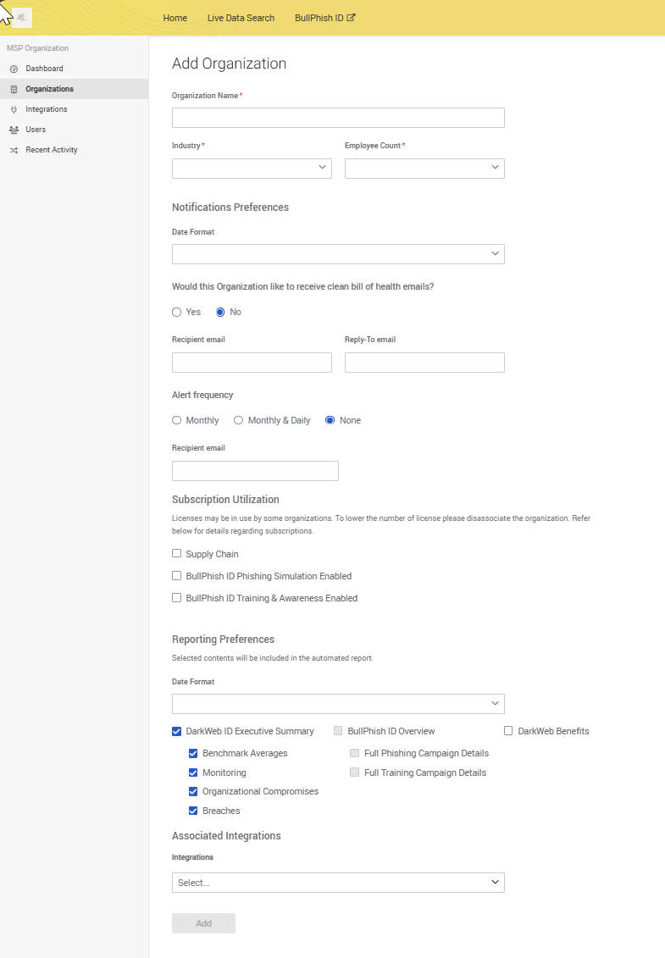Uncheck DarkWeb ID Executive Summary
Screen dimensions: 665x958
(177, 731)
